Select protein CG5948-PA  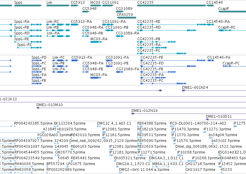tap(93, 63)
